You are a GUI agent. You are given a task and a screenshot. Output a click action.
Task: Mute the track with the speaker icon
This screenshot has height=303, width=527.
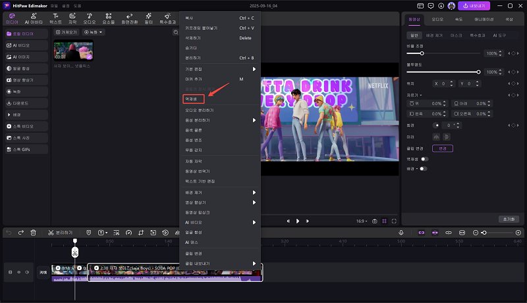(27, 272)
